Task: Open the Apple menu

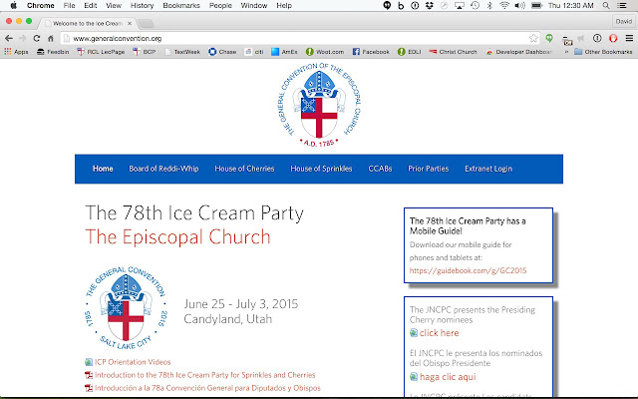Action: pyautogui.click(x=13, y=5)
